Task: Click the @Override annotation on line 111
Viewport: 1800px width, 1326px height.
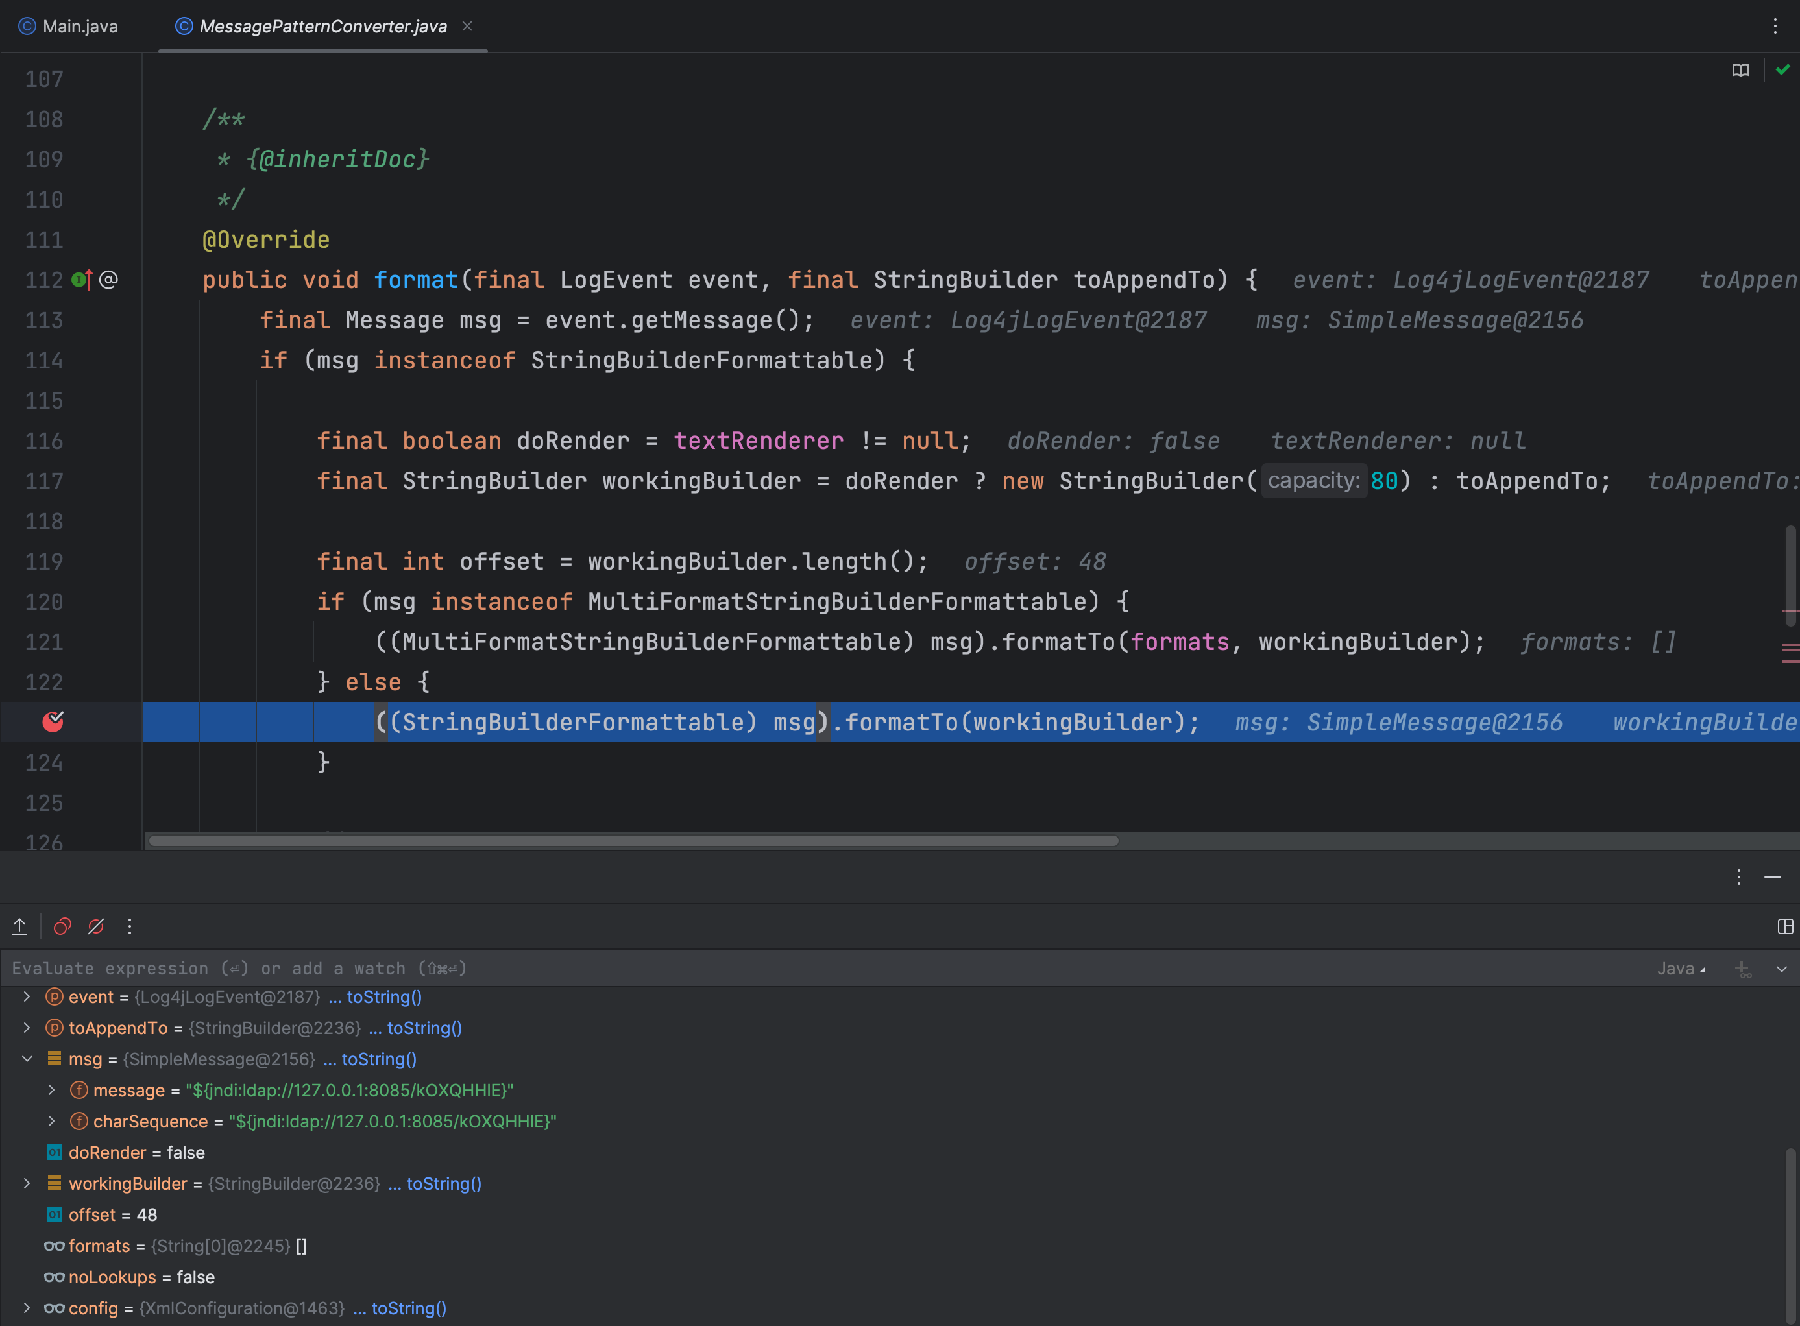Action: pos(266,240)
